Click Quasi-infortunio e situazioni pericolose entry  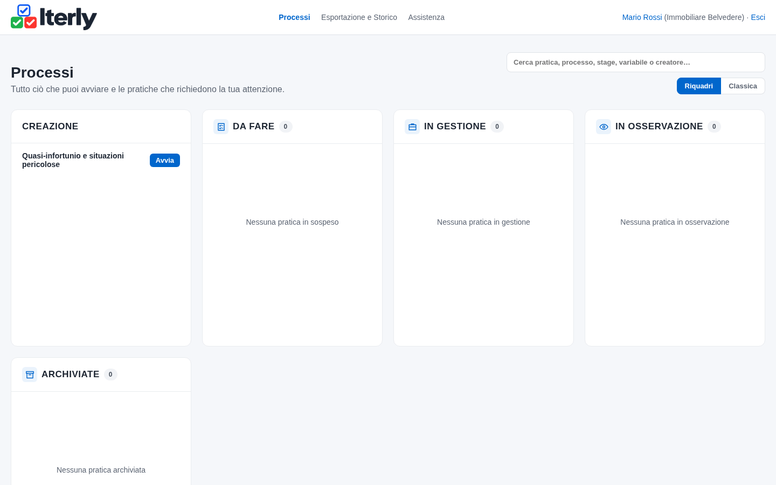coord(73,160)
